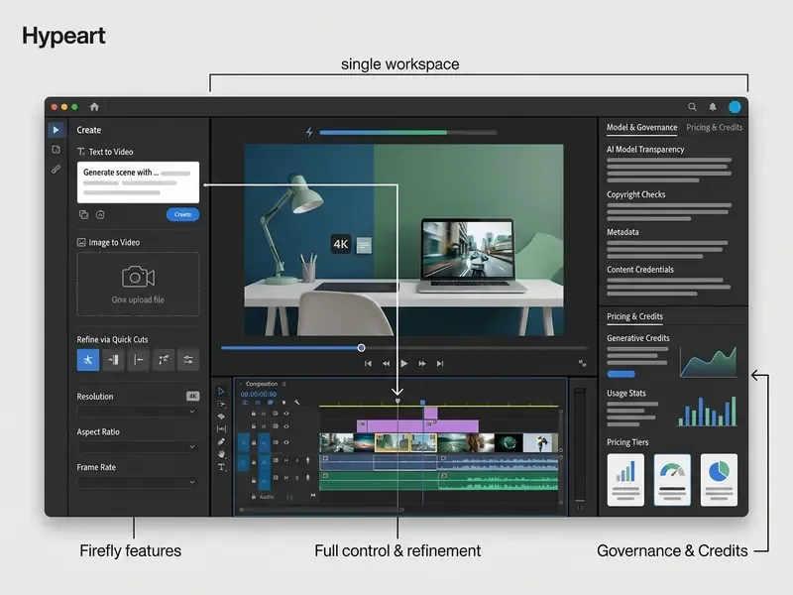
Task: Open the home icon in title bar
Action: pos(94,107)
